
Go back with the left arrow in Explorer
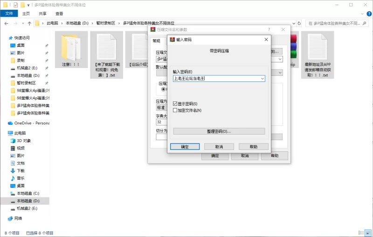(x=7, y=23)
